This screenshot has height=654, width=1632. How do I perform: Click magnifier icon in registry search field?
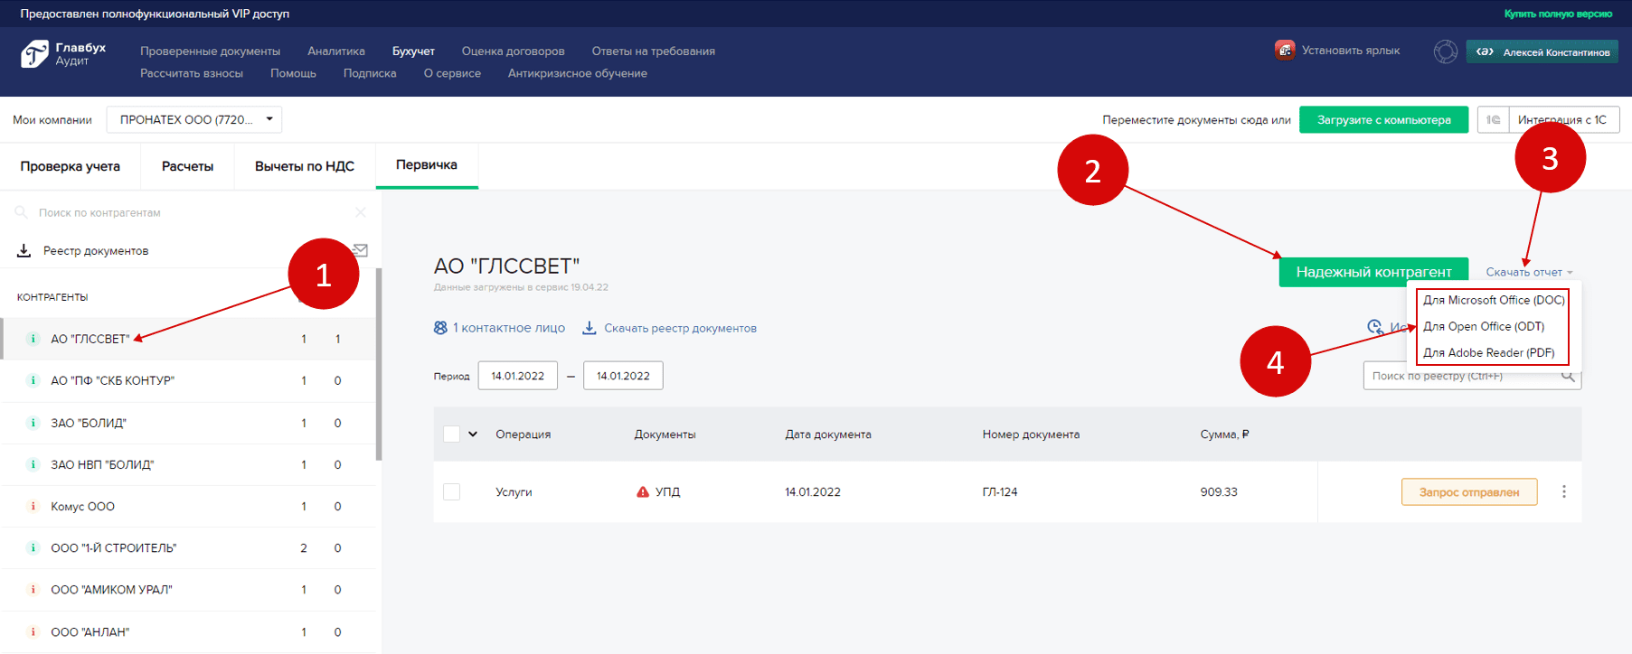pyautogui.click(x=1568, y=376)
